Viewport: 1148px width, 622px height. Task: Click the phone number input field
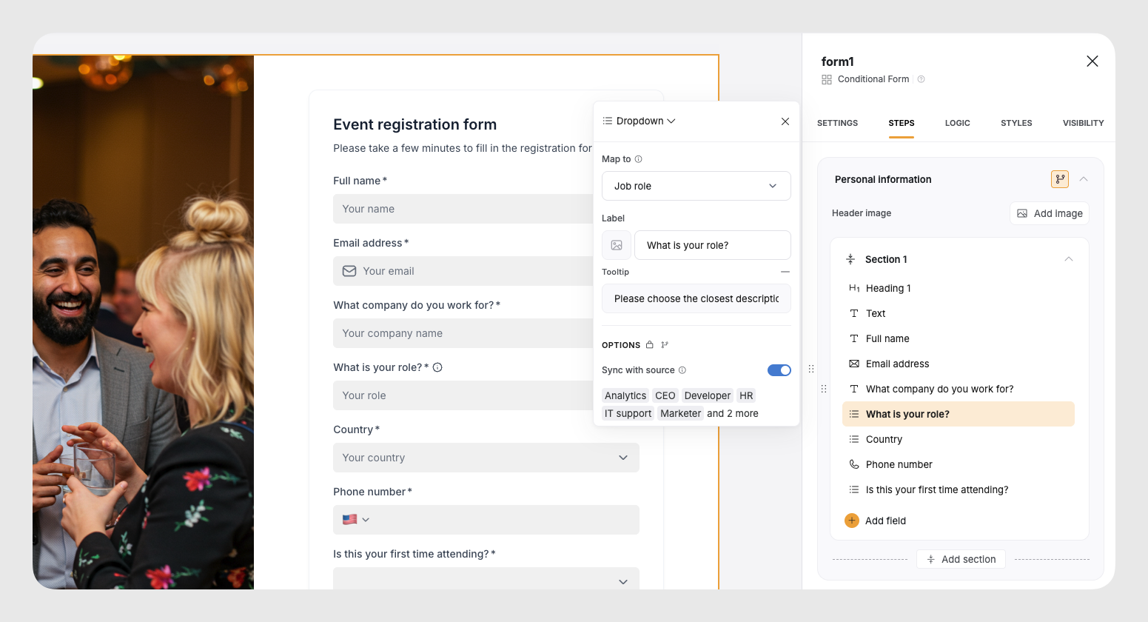pos(486,520)
